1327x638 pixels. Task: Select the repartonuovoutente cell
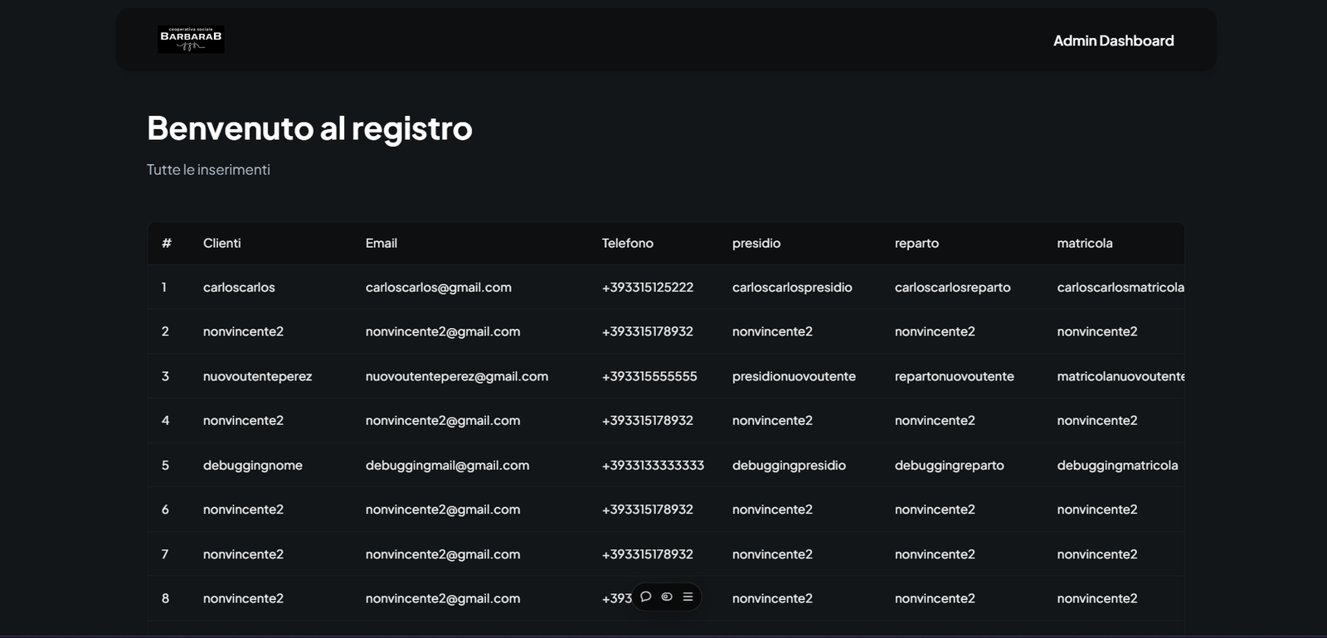[955, 376]
